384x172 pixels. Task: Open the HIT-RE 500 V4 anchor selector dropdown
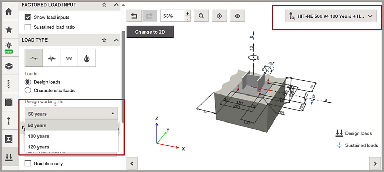pos(331,16)
